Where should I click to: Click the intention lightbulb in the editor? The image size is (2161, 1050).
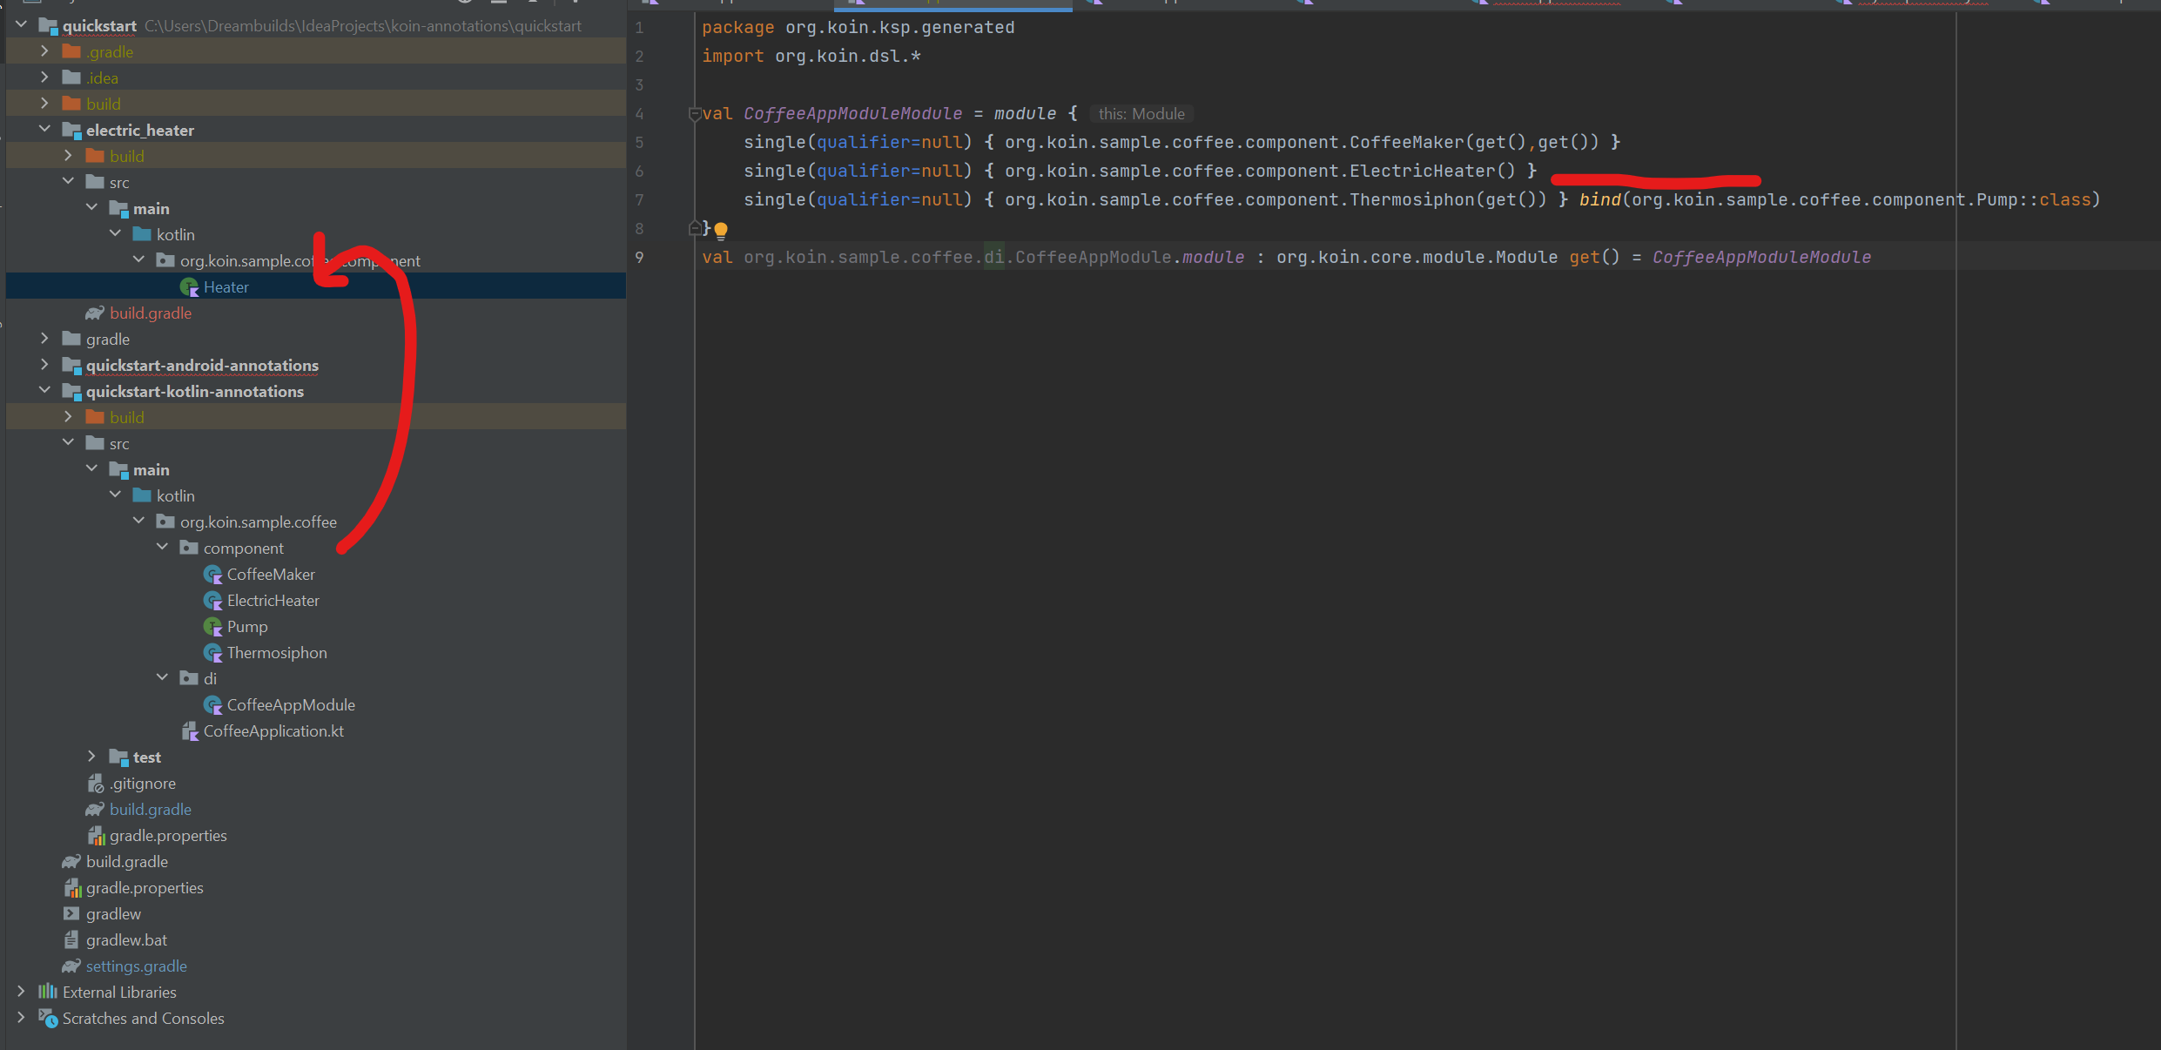click(x=721, y=229)
